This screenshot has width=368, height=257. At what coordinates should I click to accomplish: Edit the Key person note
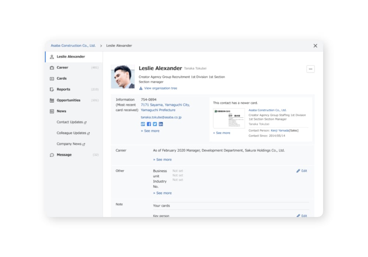(302, 216)
